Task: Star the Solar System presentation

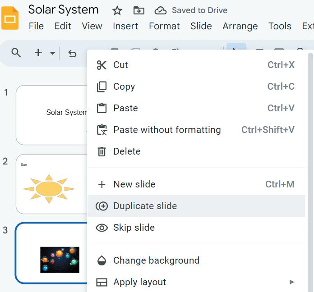Action: [117, 10]
